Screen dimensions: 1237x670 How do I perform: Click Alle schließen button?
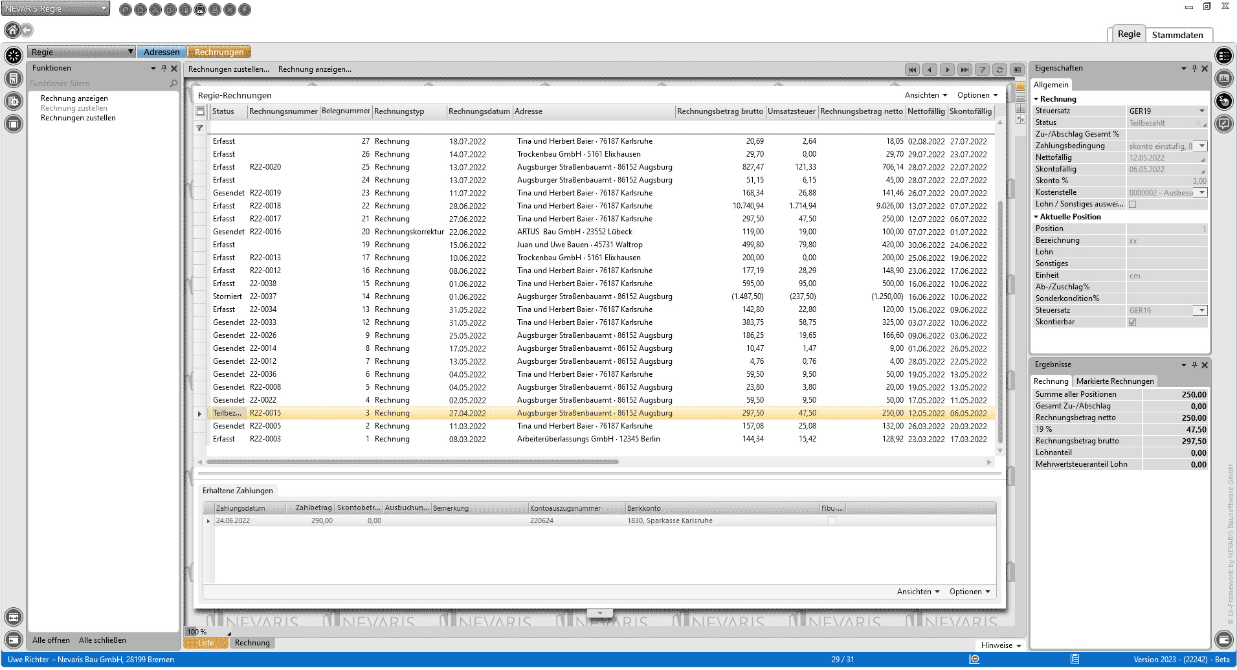pyautogui.click(x=102, y=640)
